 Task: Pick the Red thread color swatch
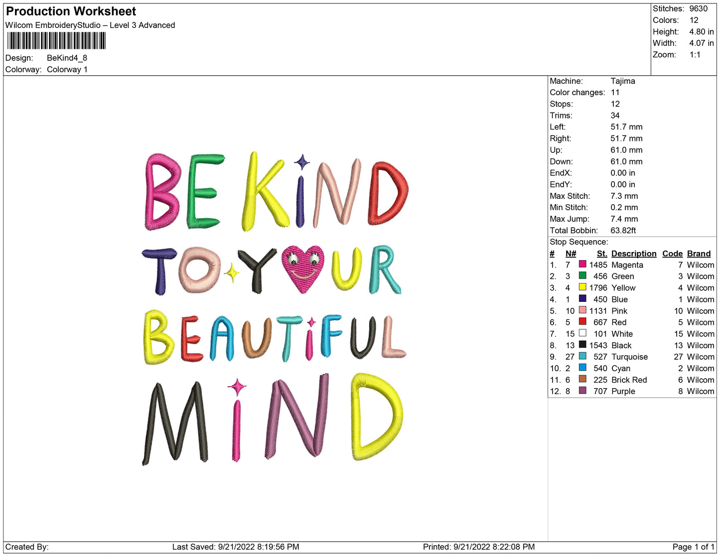(x=582, y=321)
